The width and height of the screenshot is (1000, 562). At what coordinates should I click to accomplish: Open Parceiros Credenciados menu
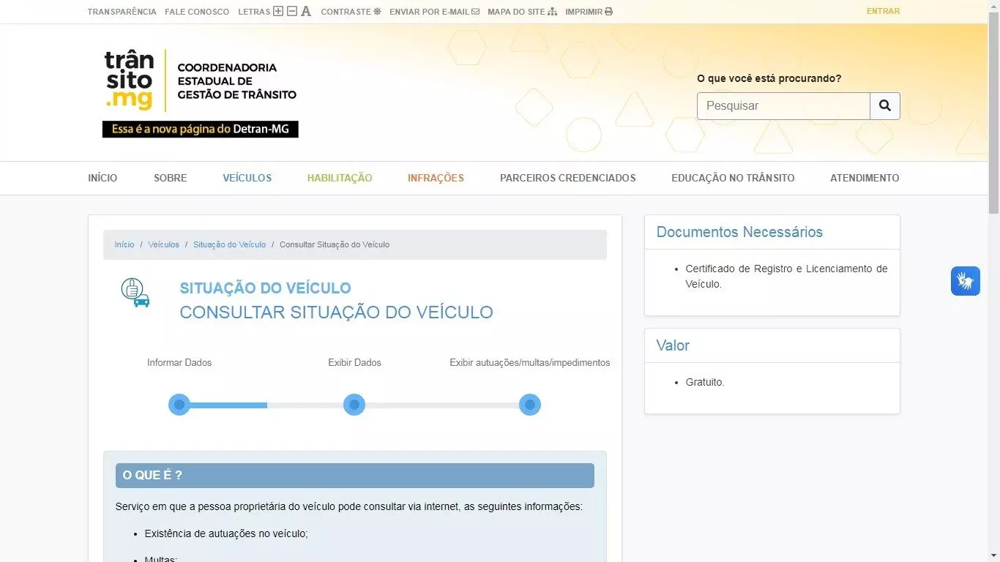[x=568, y=178]
